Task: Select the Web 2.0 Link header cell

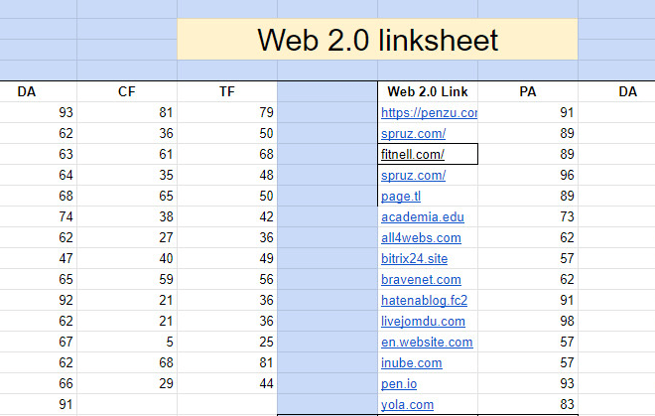Action: pyautogui.click(x=428, y=91)
